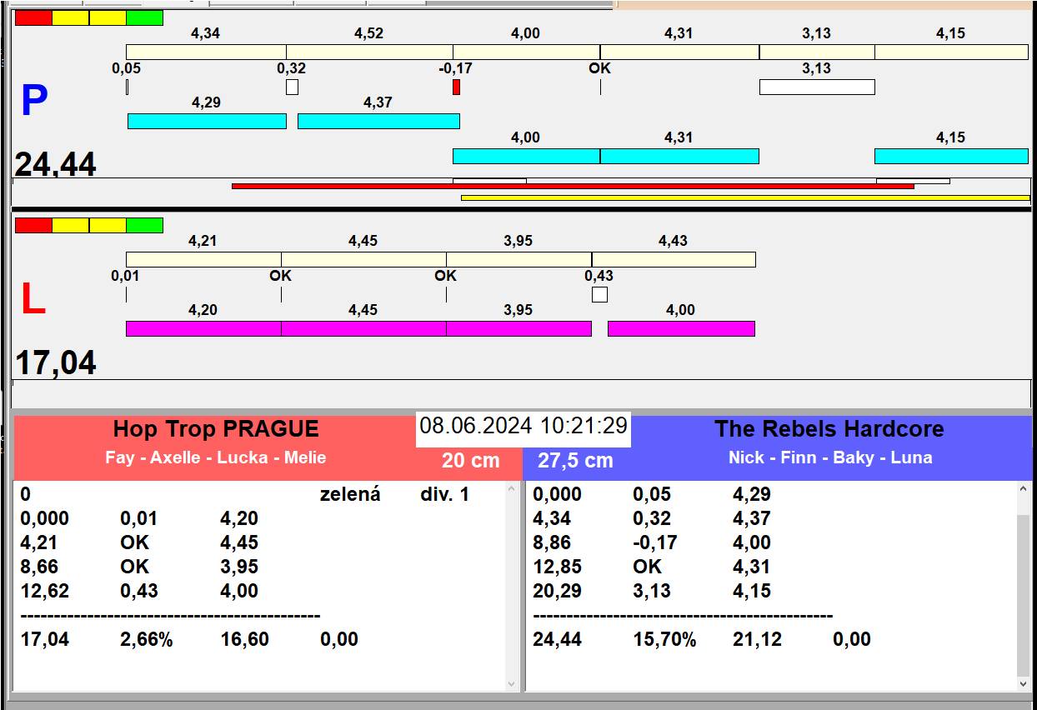
Task: Click the magenta 4,45 run bar
Action: (363, 328)
